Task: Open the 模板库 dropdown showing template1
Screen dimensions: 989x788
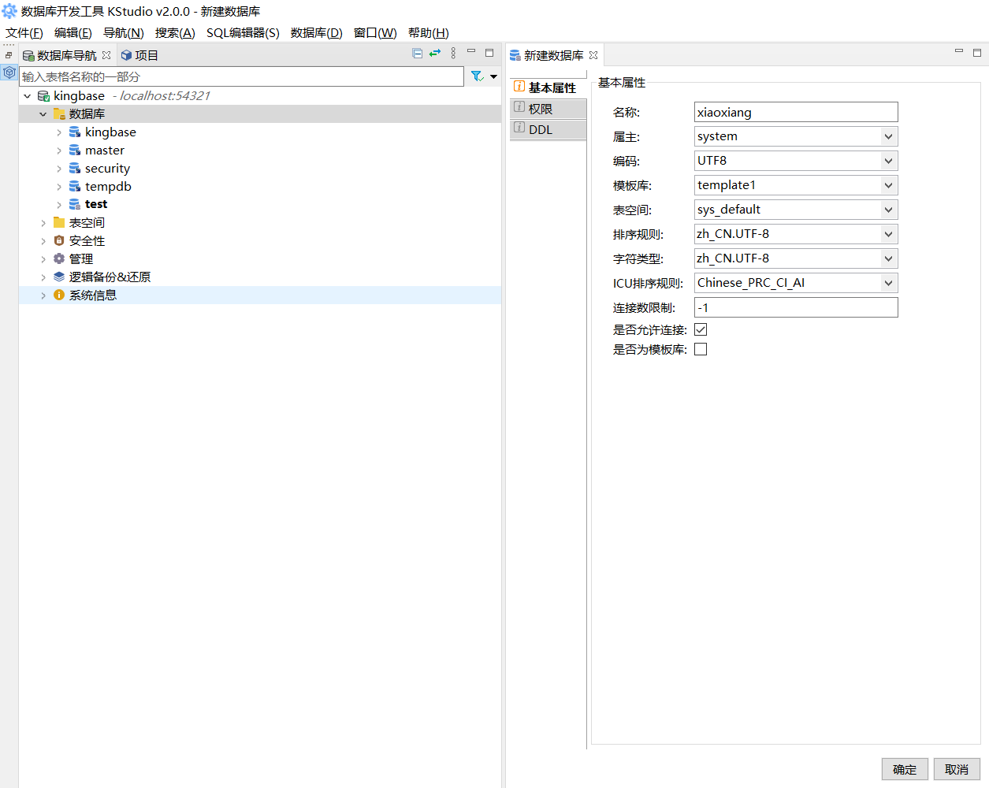Action: 796,185
